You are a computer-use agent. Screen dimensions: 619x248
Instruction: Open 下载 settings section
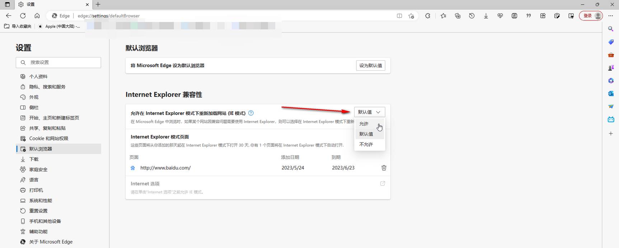click(59, 159)
